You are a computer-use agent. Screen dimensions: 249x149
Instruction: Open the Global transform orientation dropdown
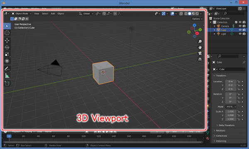(87, 14)
